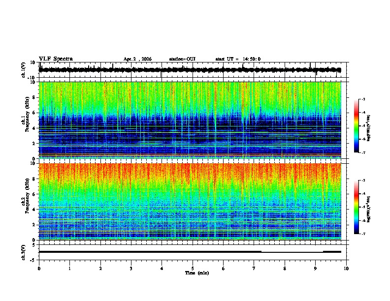Viewport: 390px width, 301px height.
Task: Click the ch.2 'Frequency (kHz)' axis label
Action: 28,196
